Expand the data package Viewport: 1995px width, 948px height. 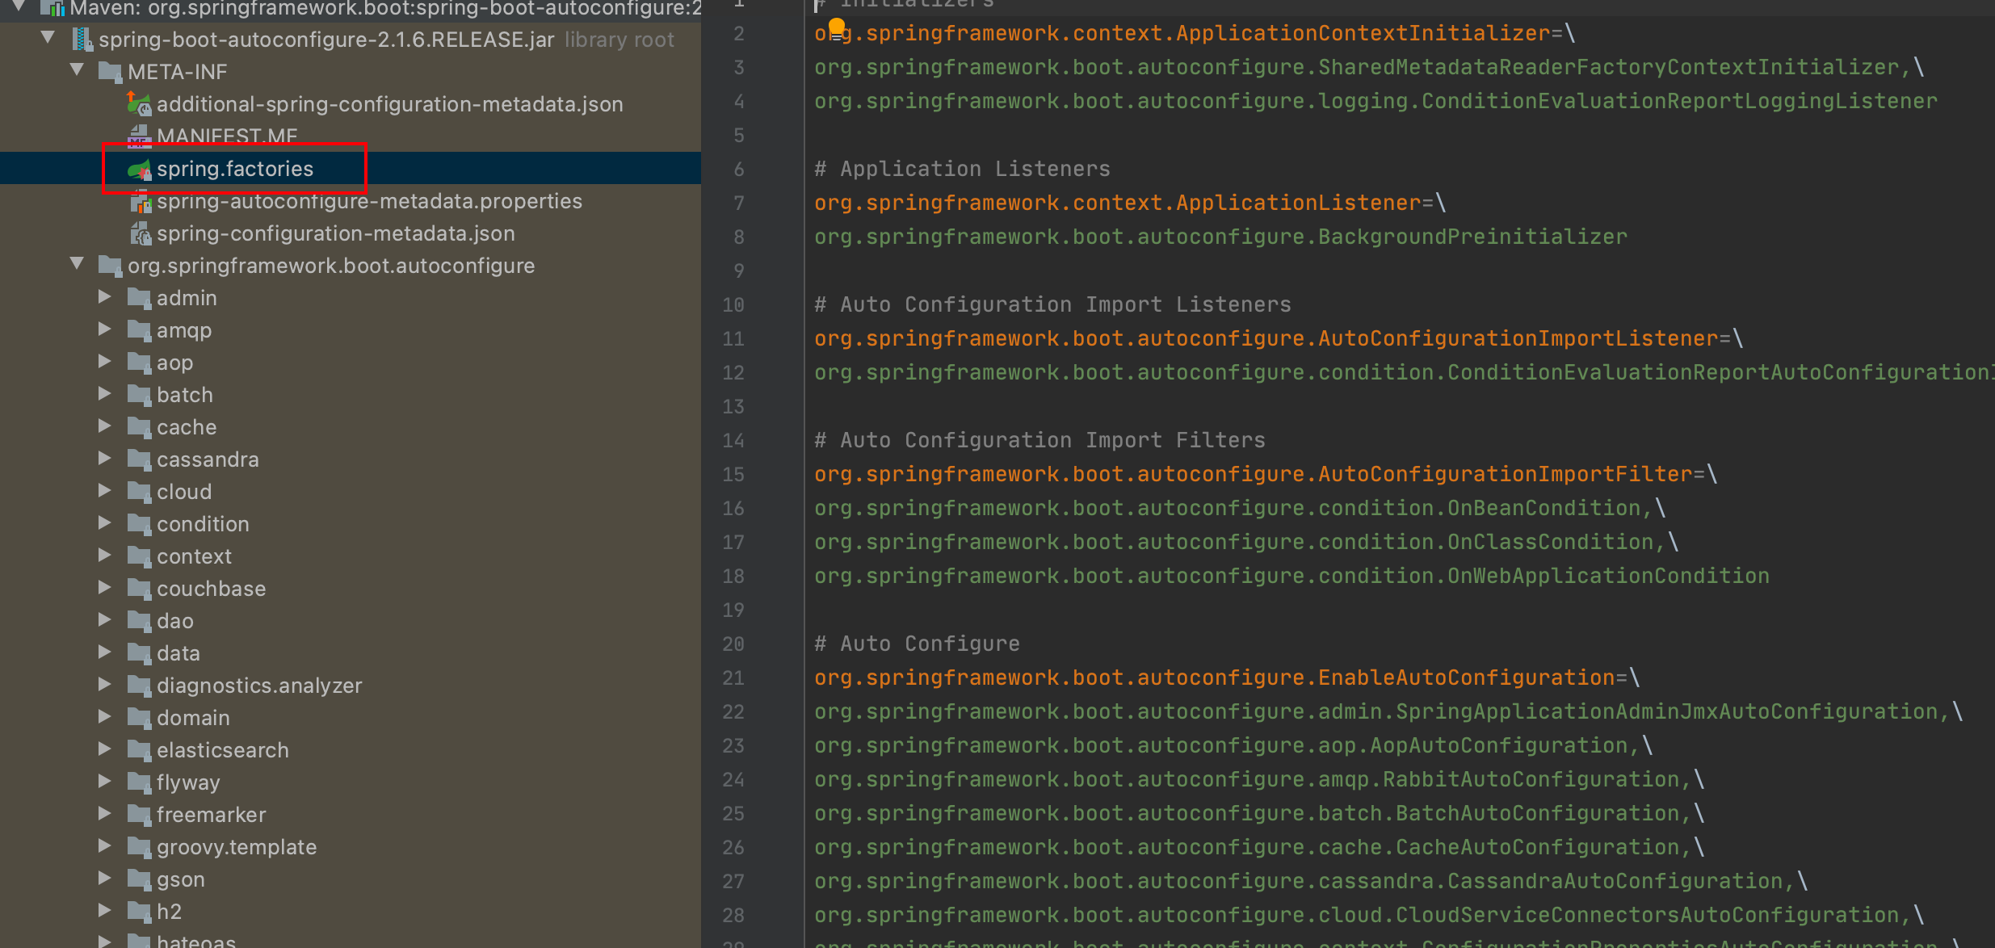[104, 652]
